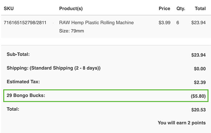
Task: Click the shipping cost $0.00
Action: pos(200,68)
